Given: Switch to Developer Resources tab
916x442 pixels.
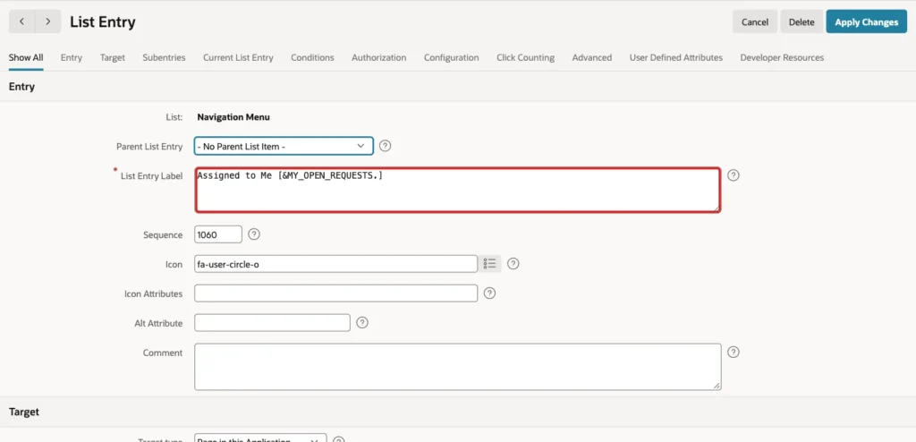Looking at the screenshot, I should point(782,57).
